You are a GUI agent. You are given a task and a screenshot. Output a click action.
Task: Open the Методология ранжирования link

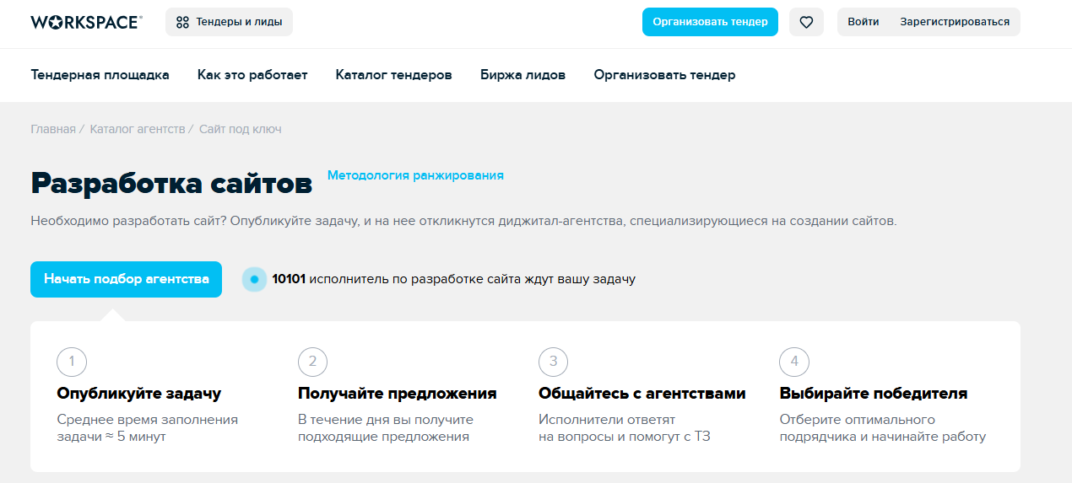point(415,175)
